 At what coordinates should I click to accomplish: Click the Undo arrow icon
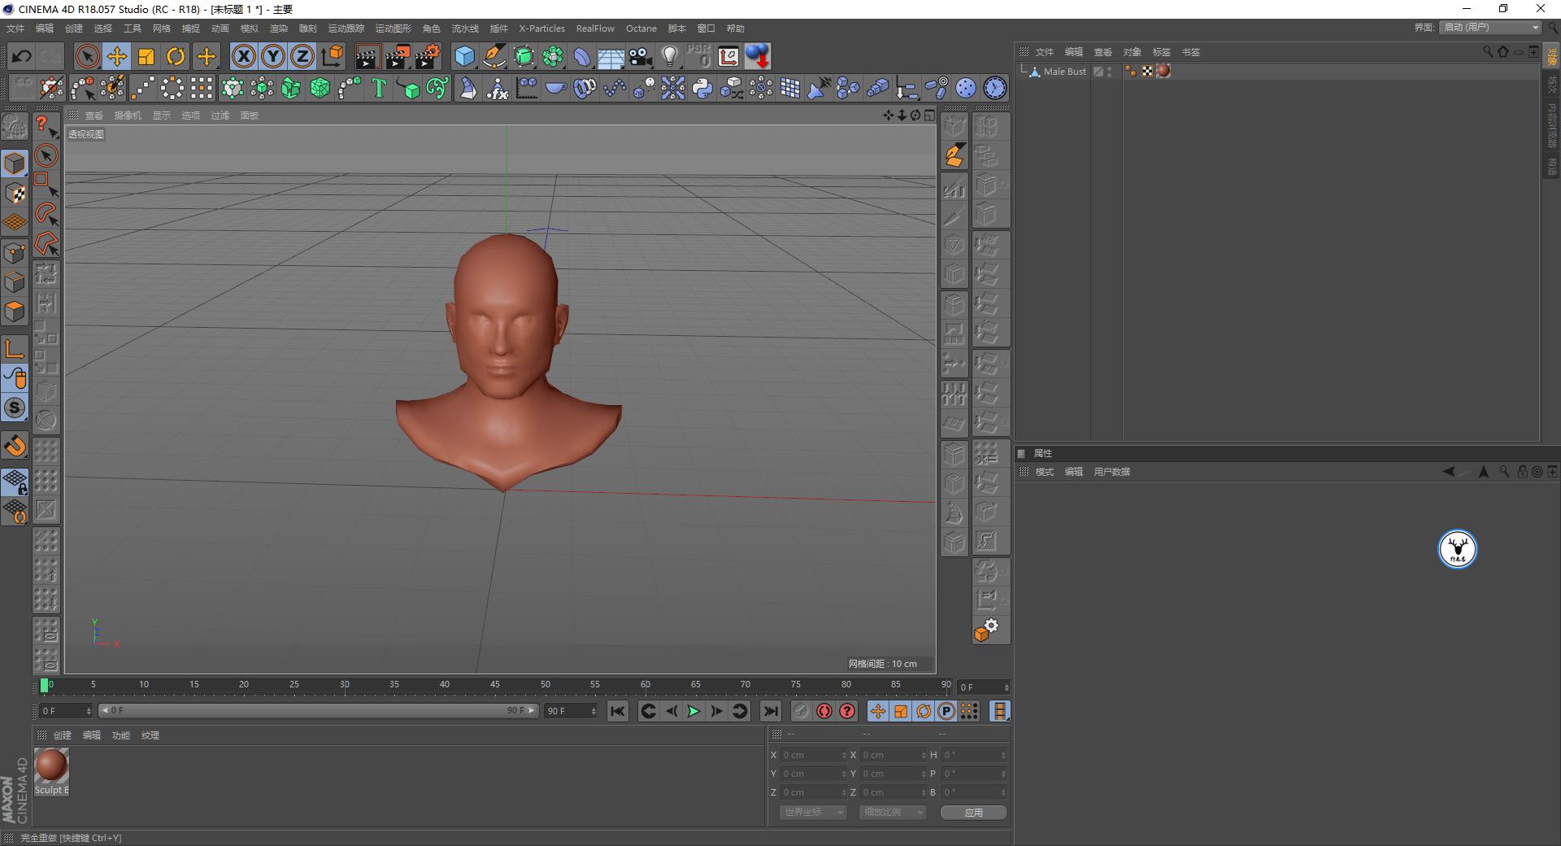tap(22, 56)
